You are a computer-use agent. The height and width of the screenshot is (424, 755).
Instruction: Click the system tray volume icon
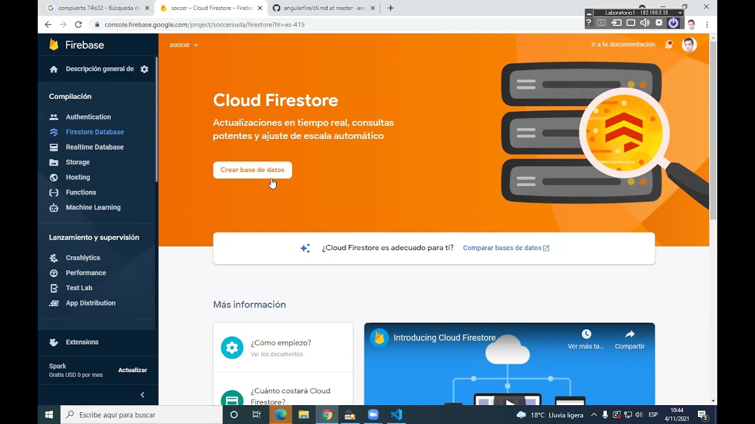(639, 415)
